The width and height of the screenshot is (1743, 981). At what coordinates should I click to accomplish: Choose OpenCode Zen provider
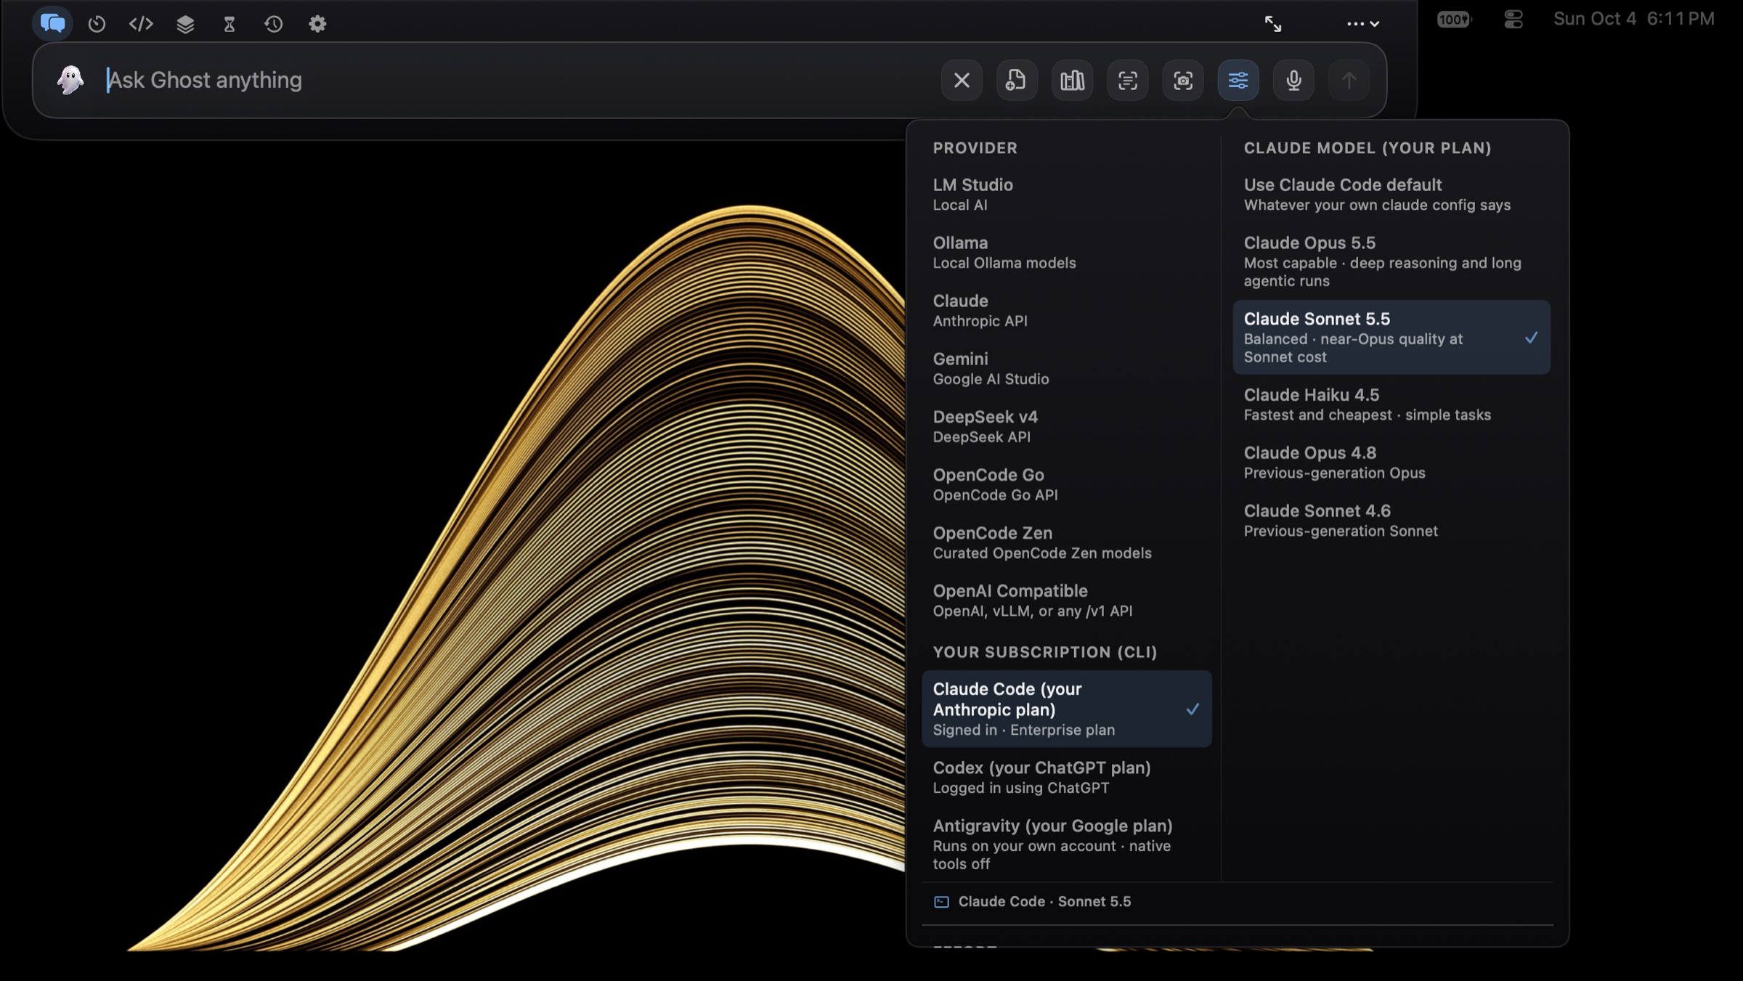click(1066, 542)
